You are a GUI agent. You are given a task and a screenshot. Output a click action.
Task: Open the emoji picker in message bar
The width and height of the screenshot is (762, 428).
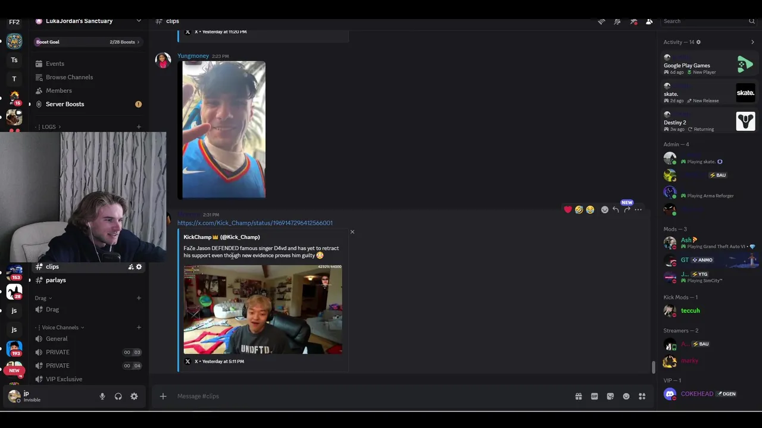pyautogui.click(x=626, y=396)
